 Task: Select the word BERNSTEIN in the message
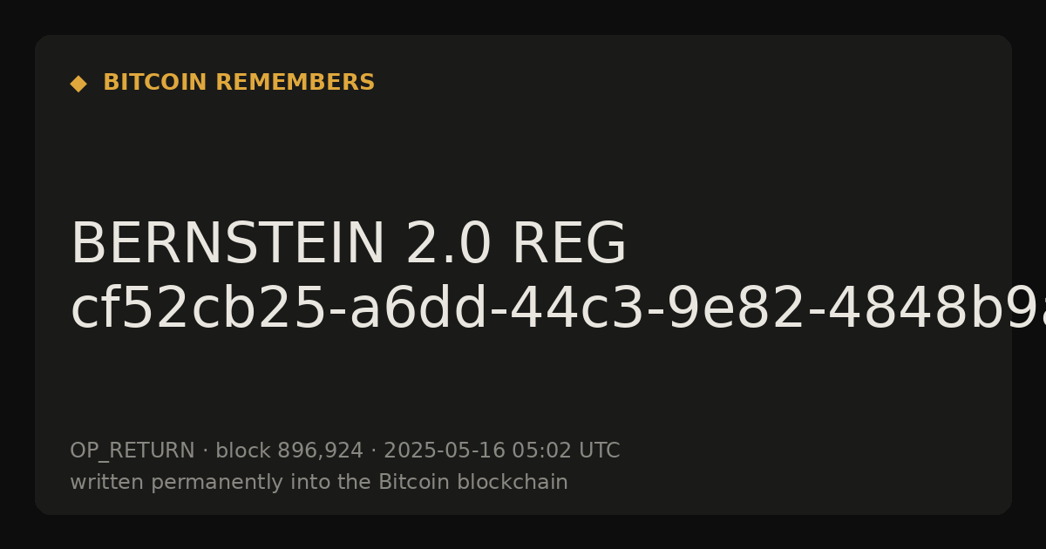(228, 245)
